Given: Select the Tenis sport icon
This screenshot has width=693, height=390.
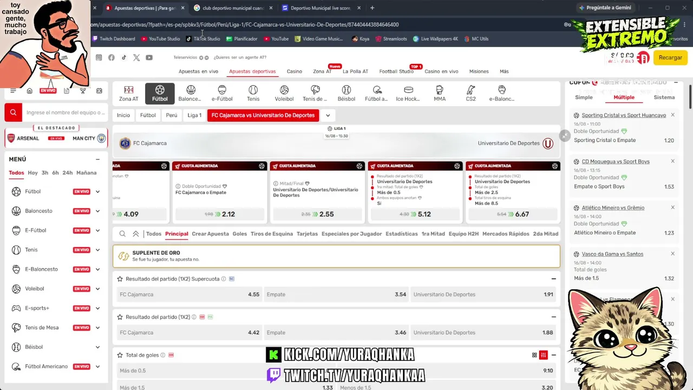Looking at the screenshot, I should 253,93.
